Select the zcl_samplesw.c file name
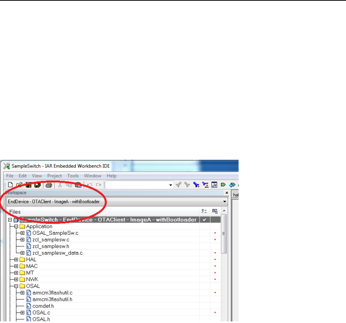The height and width of the screenshot is (323, 346). pos(51,240)
